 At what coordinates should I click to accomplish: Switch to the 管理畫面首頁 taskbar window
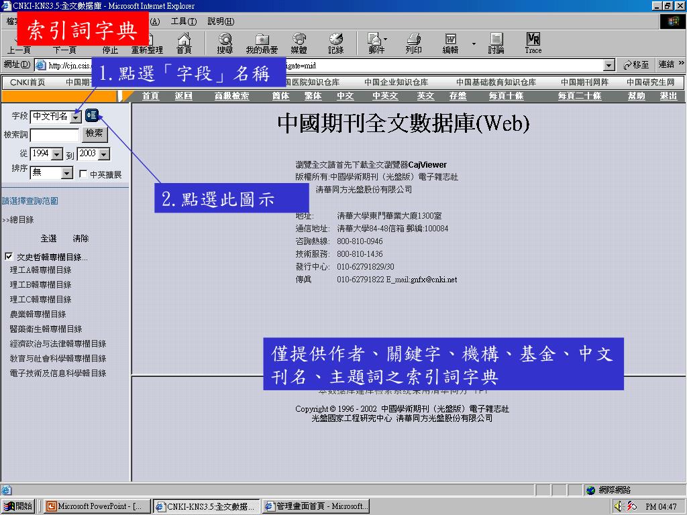[x=317, y=506]
